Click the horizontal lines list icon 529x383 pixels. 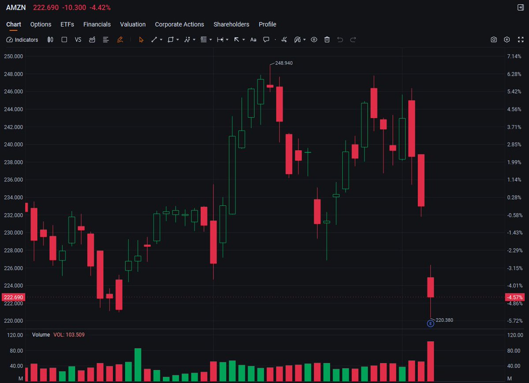coord(106,40)
